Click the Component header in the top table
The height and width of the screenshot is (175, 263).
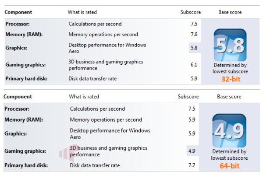[18, 12]
